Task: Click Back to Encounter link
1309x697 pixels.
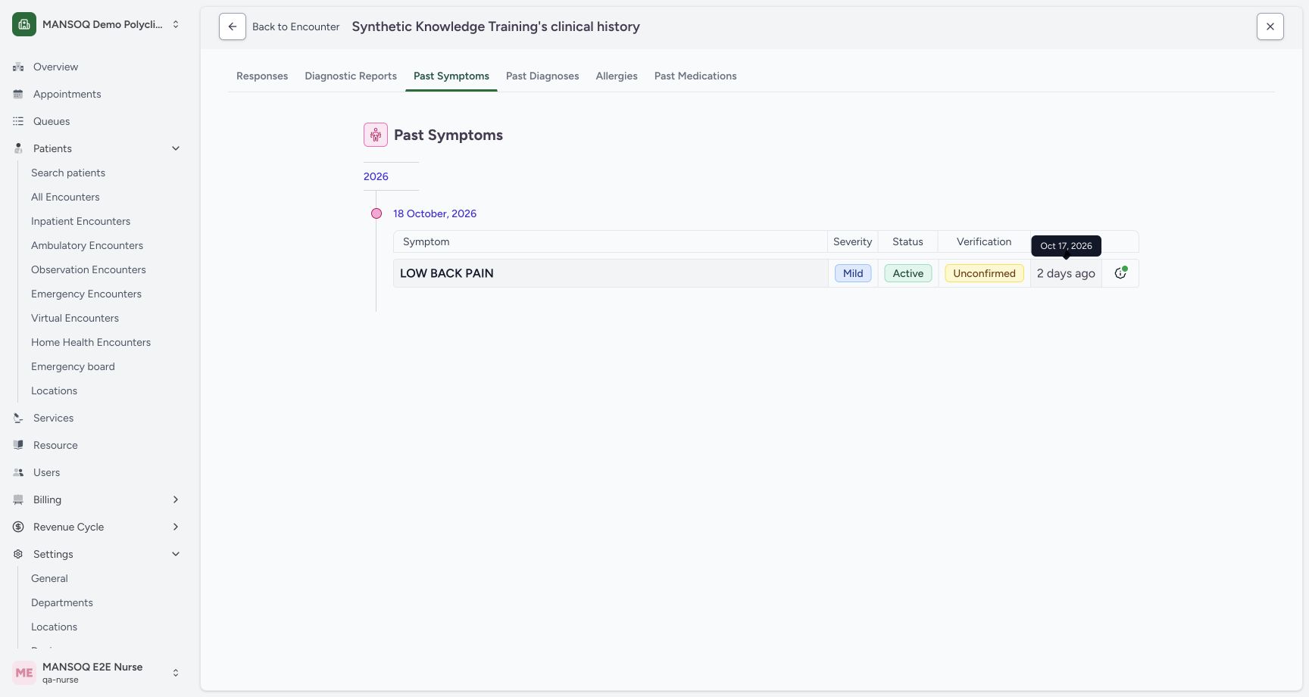Action: [295, 26]
